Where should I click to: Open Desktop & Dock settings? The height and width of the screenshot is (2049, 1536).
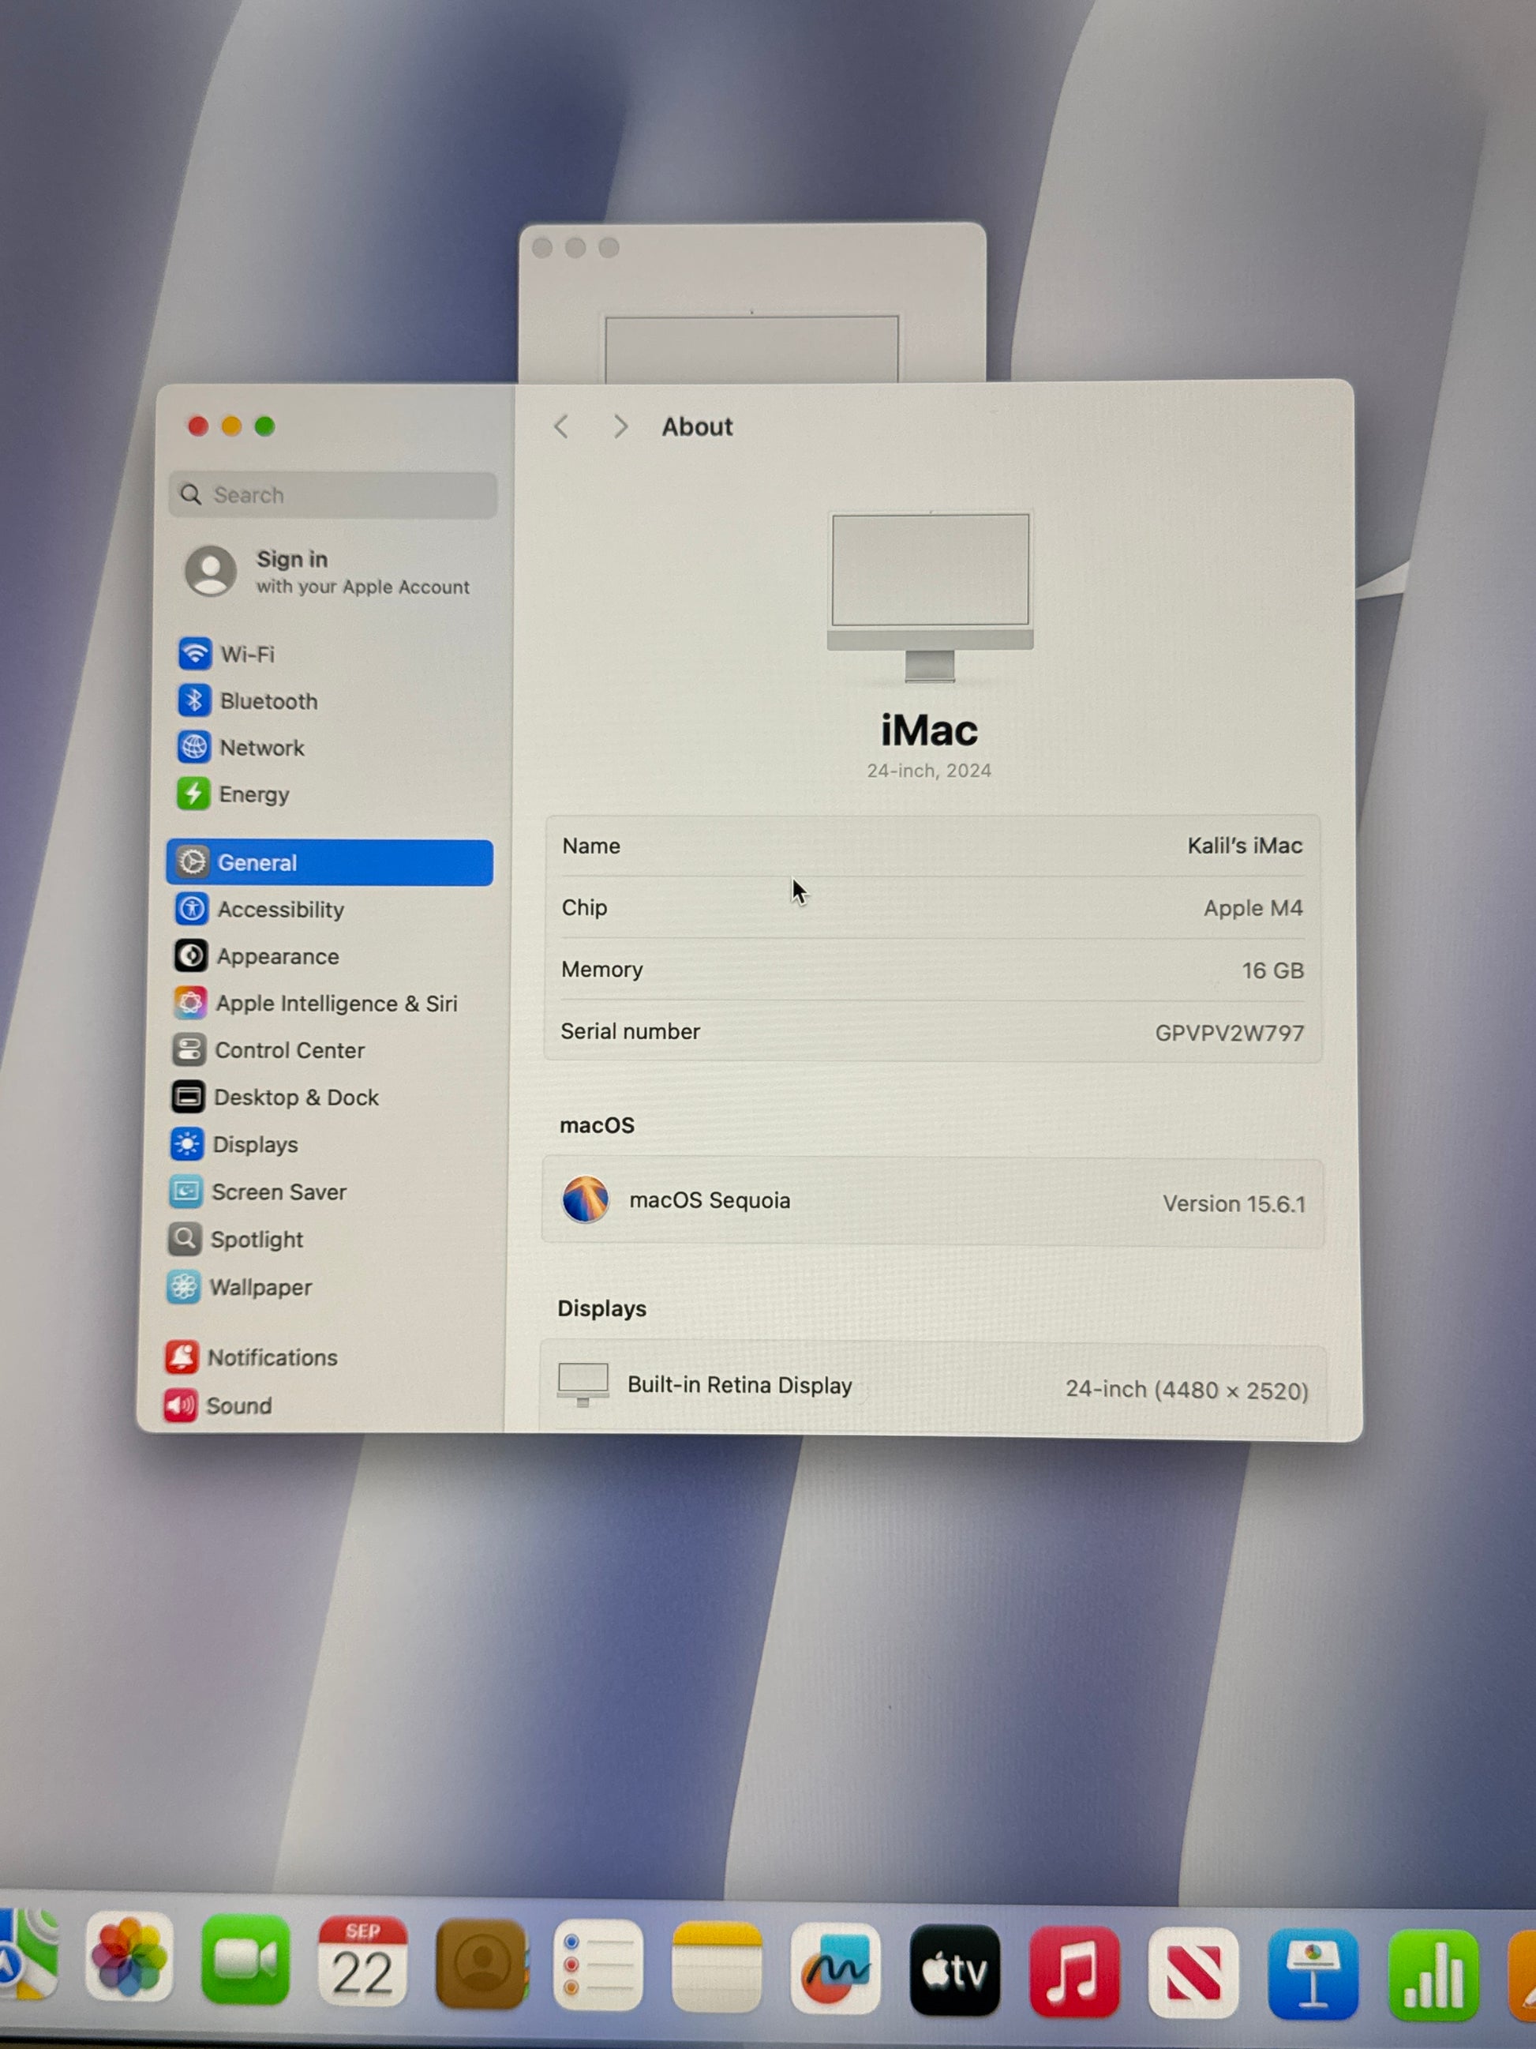coord(295,1098)
